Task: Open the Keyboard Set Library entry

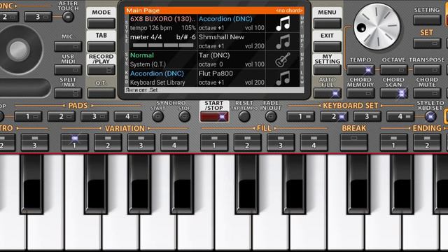Action: pyautogui.click(x=157, y=83)
